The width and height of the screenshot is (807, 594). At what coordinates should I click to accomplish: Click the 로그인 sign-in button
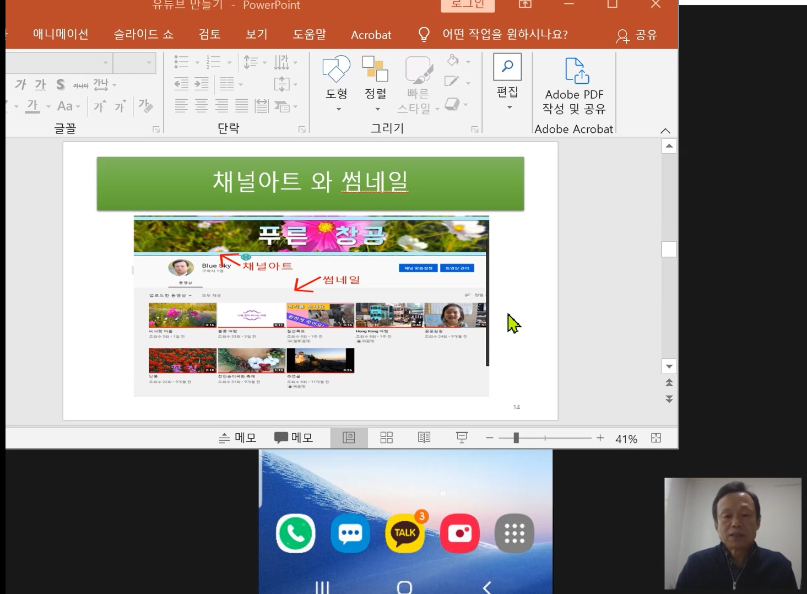468,4
